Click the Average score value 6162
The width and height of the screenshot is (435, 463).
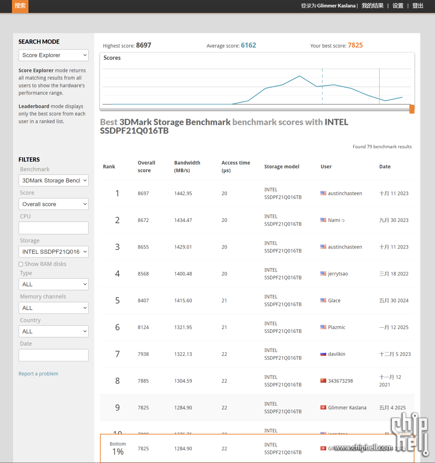[249, 45]
